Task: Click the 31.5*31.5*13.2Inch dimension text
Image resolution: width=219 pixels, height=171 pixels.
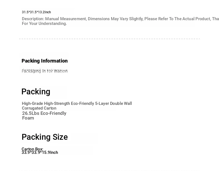Action: [x=36, y=12]
